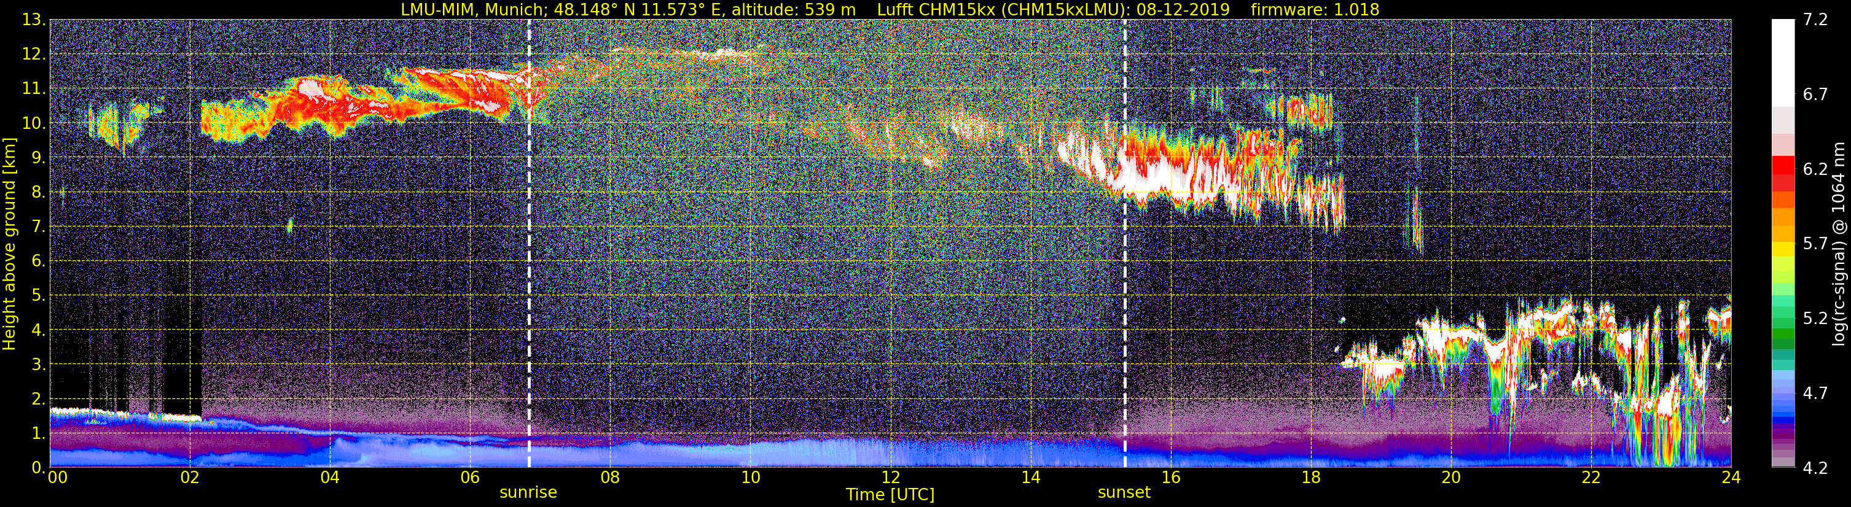Screen dimensions: 1851x507
Task: Click the time axis tick label "20"
Action: tap(1451, 478)
